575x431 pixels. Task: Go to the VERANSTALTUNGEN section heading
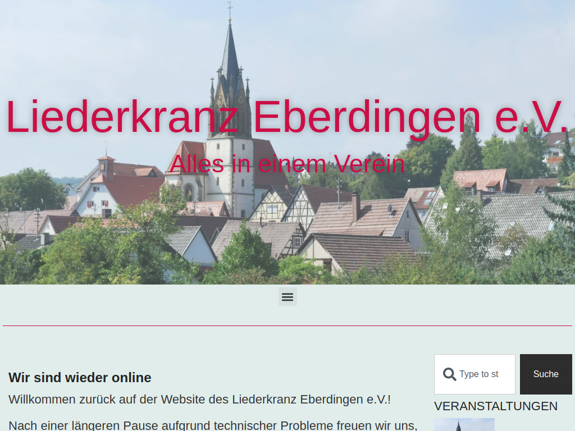point(496,406)
